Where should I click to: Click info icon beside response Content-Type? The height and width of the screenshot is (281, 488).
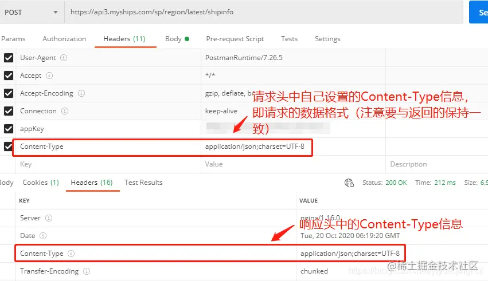[x=71, y=254]
